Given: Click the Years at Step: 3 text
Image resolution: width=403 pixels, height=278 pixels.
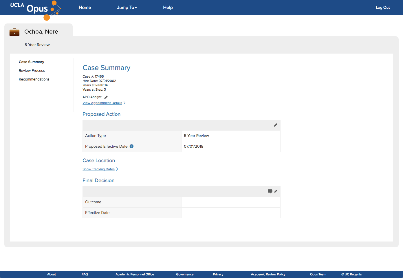Looking at the screenshot, I should click(94, 89).
